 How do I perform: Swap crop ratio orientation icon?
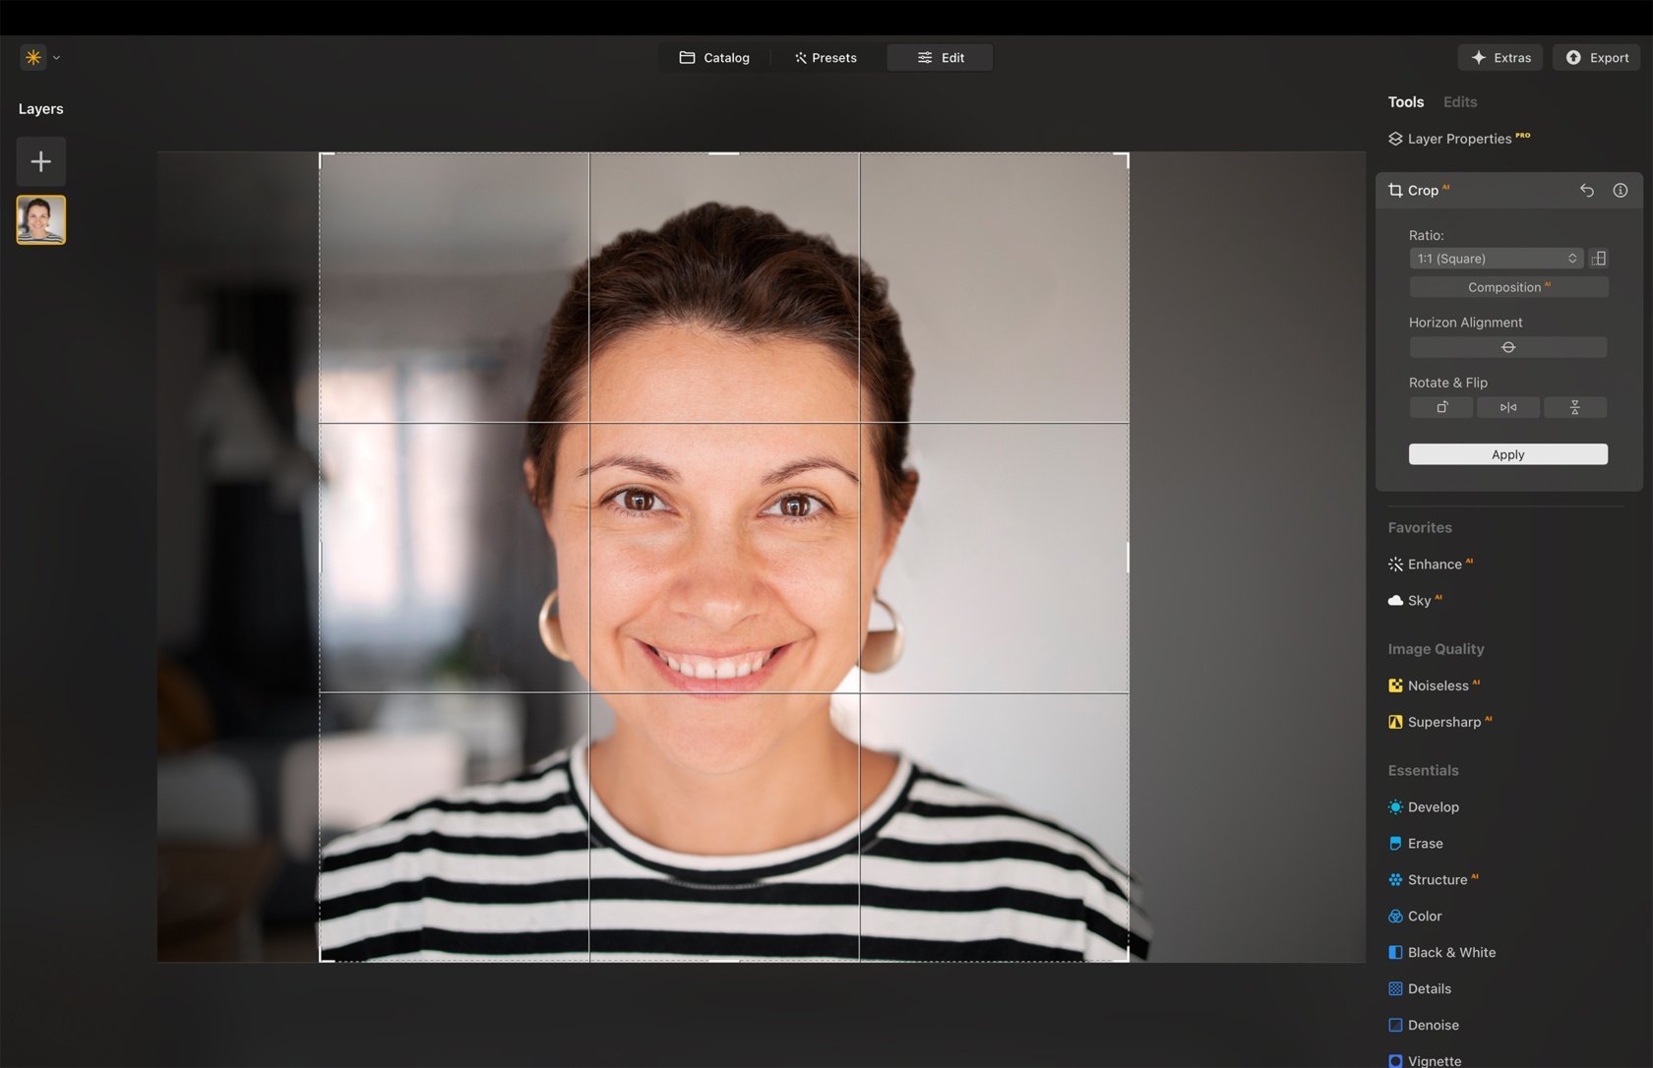point(1599,258)
